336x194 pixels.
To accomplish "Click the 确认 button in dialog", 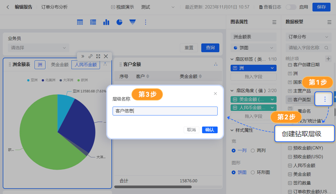I will point(209,130).
